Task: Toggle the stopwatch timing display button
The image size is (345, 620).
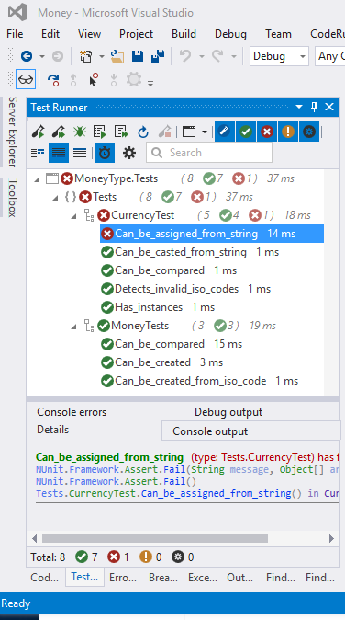Action: [x=105, y=153]
